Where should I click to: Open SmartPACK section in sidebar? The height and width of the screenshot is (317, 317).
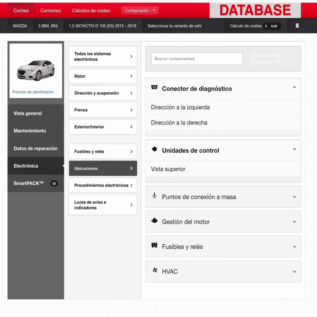click(x=36, y=183)
